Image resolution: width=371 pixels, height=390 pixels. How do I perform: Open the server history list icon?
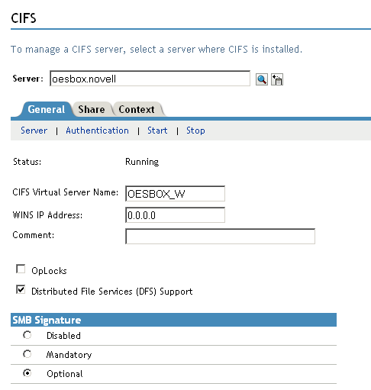[x=277, y=79]
